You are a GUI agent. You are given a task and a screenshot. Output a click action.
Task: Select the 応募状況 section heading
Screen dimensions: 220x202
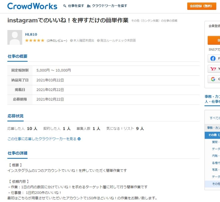[x=15, y=116]
